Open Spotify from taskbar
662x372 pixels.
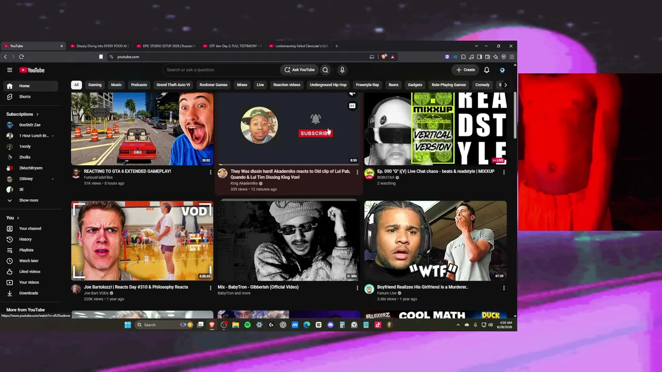(247, 325)
